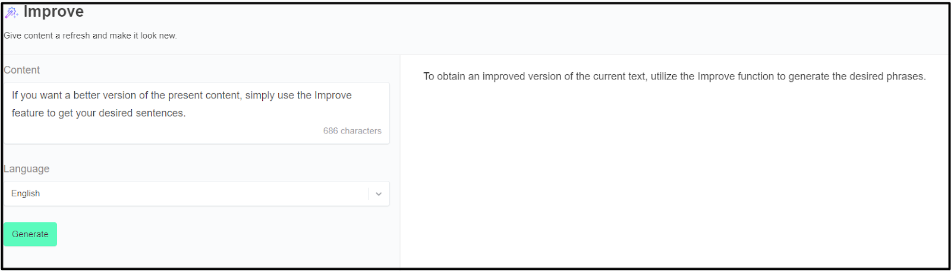
Task: Expand Language selector using chevron arrow
Action: click(x=379, y=194)
